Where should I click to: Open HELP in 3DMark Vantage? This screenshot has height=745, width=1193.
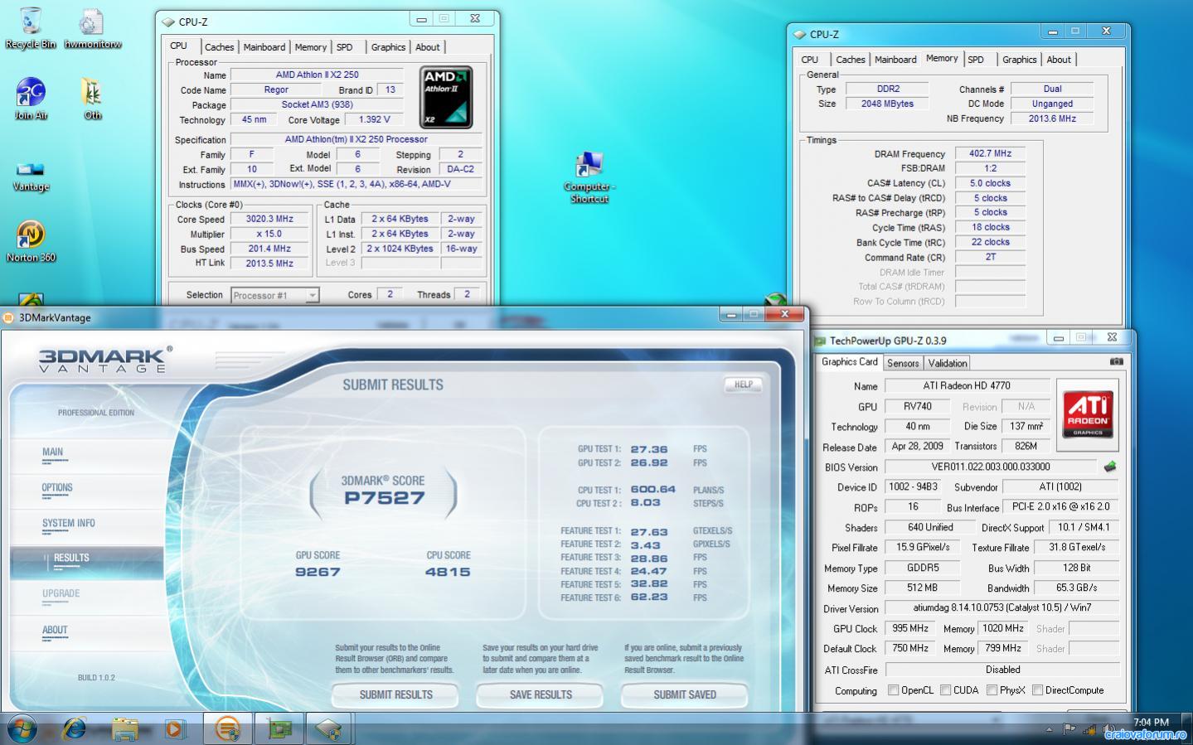(x=744, y=385)
